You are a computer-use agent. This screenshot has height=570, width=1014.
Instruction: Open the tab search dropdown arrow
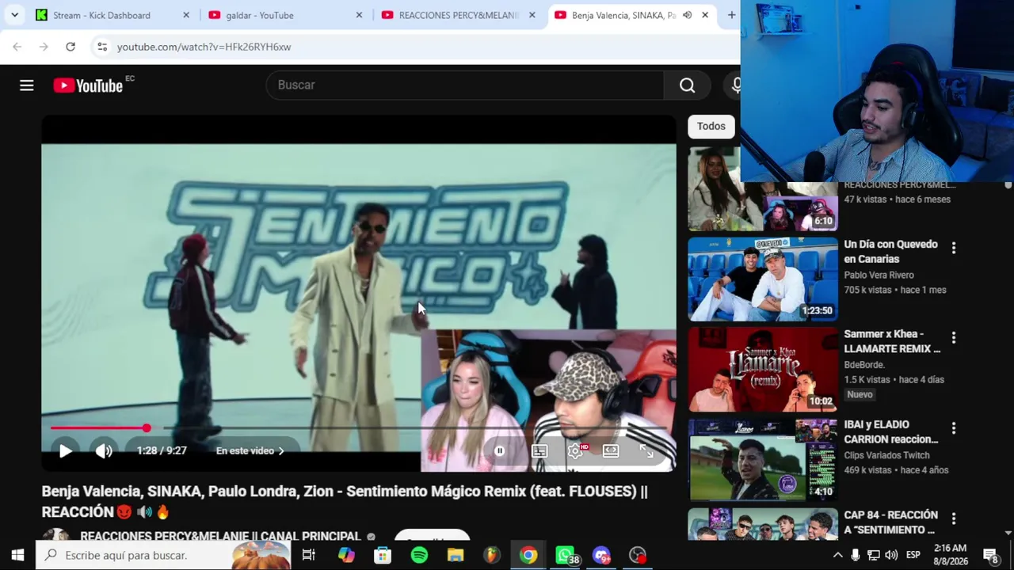[x=14, y=15]
